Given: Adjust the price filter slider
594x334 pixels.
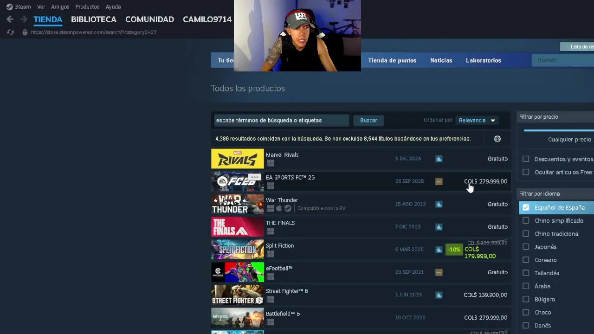Looking at the screenshot, I should [559, 130].
